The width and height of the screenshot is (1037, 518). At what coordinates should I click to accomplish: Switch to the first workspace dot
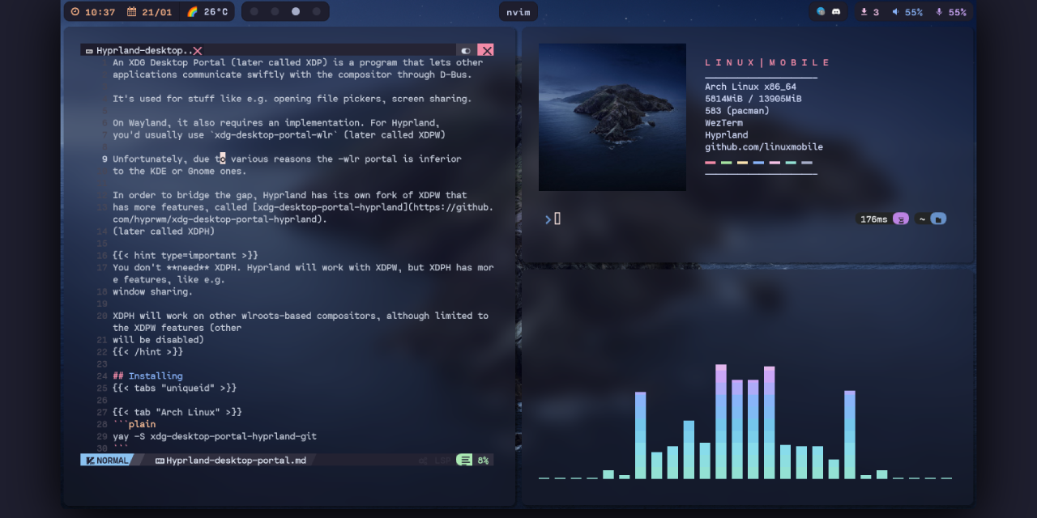pyautogui.click(x=254, y=12)
